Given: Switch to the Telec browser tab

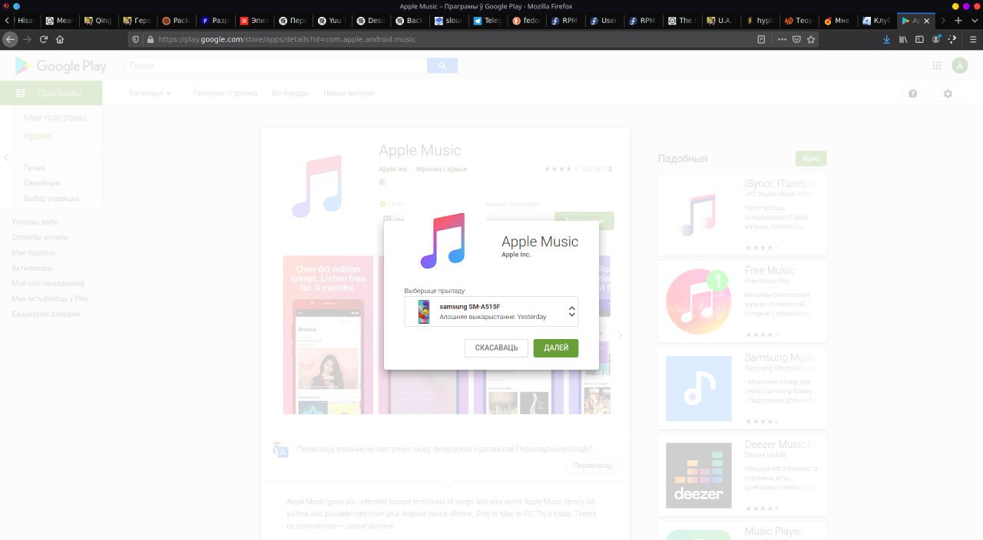Looking at the screenshot, I should tap(485, 21).
